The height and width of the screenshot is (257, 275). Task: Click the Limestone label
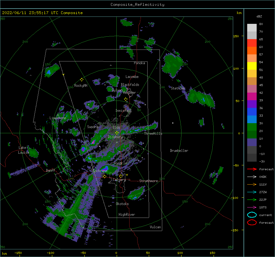pyautogui.click(x=58, y=118)
